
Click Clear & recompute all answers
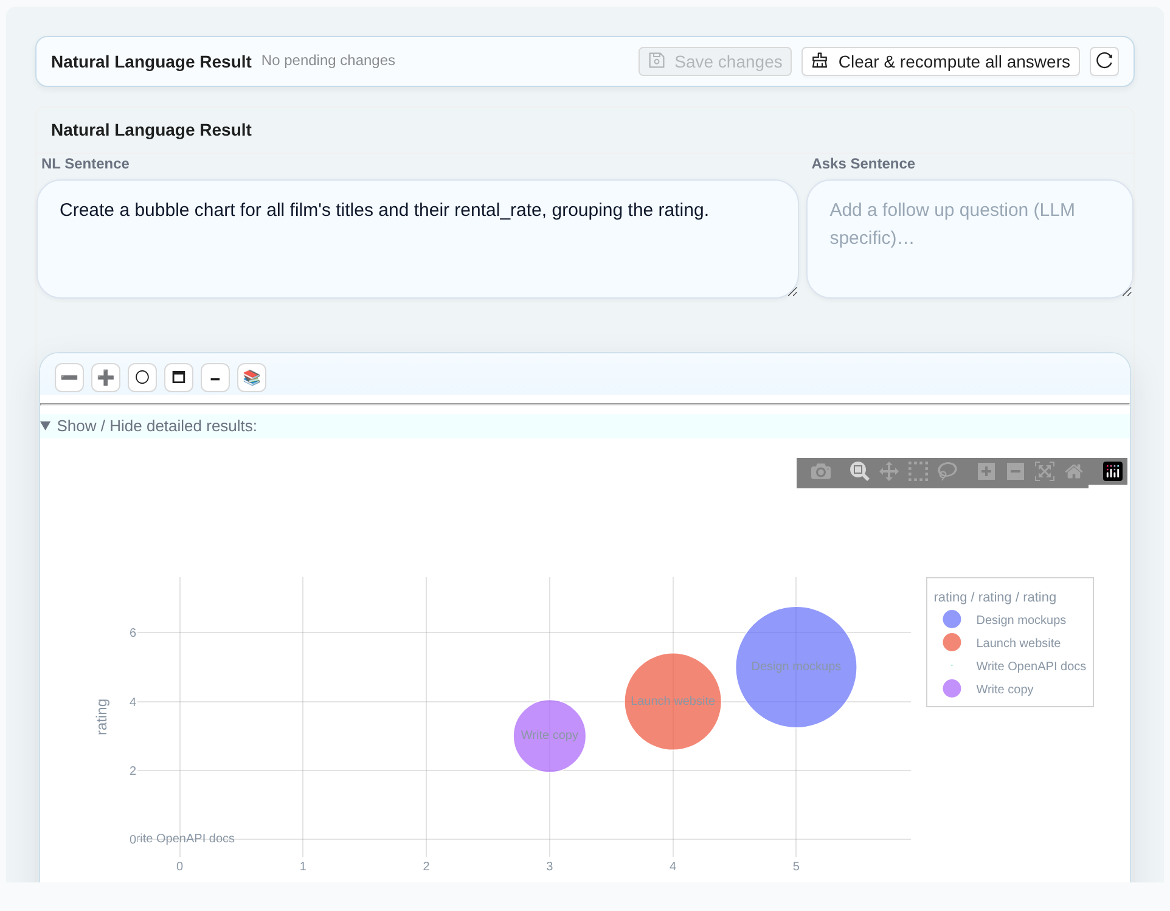[x=940, y=61]
